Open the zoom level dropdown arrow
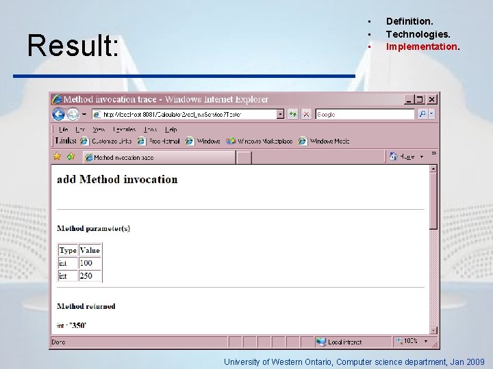Viewport: 493px width, 369px height. (426, 341)
